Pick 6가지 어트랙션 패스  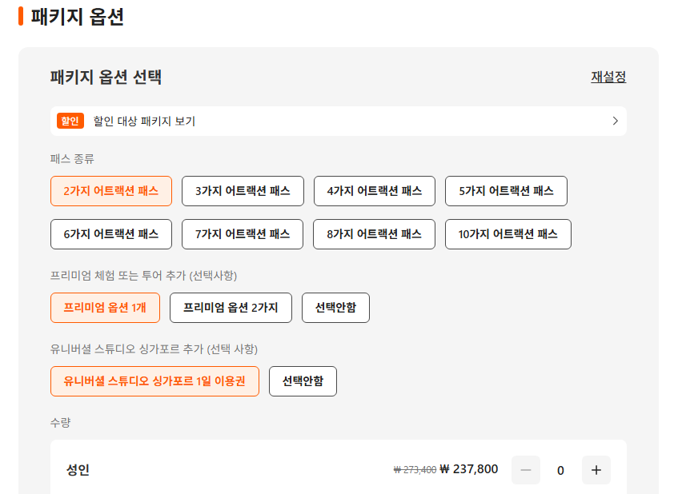111,234
